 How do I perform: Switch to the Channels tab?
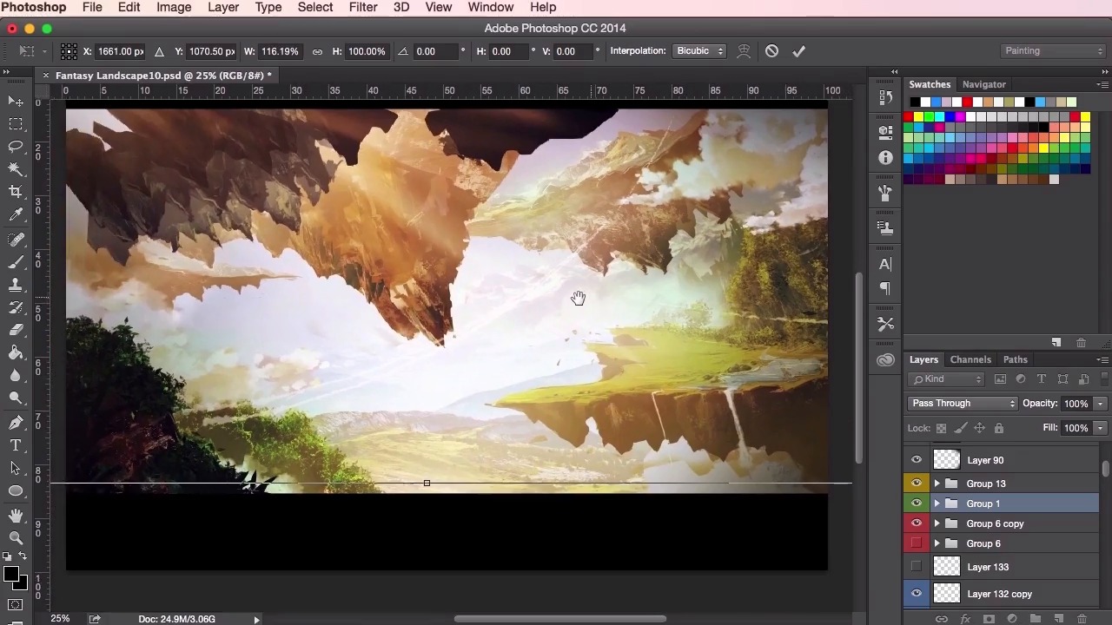click(970, 359)
